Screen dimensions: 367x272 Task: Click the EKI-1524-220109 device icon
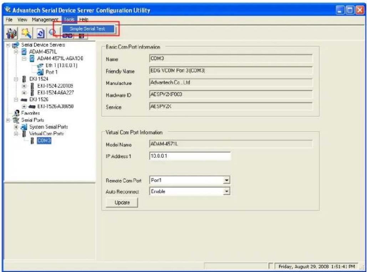[x=32, y=86]
